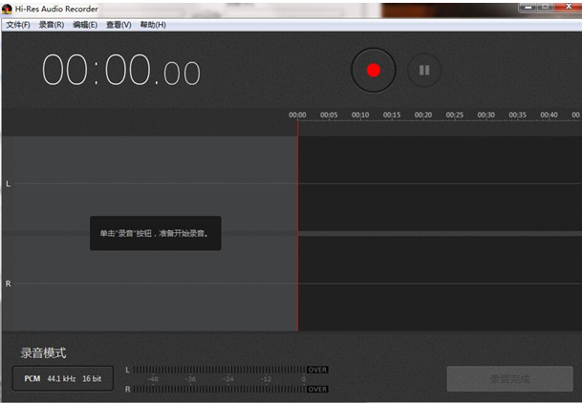Maximize the Hi-Res Audio Recorder window
This screenshot has height=403, width=582.
[546, 7]
